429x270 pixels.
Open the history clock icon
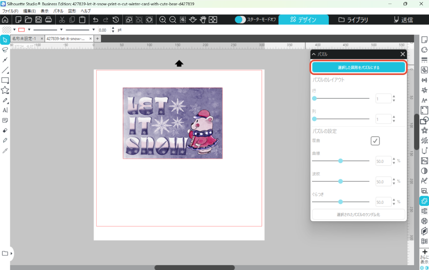click(x=116, y=20)
